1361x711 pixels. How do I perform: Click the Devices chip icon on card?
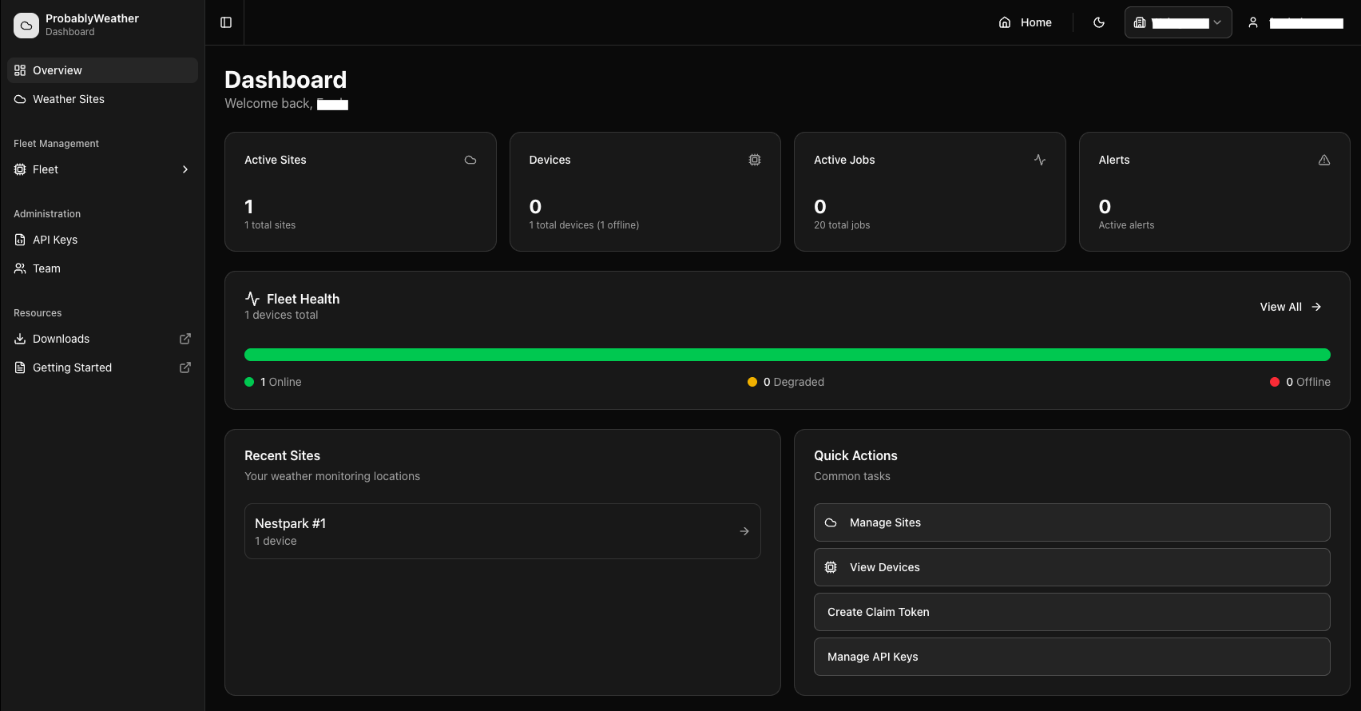tap(754, 160)
